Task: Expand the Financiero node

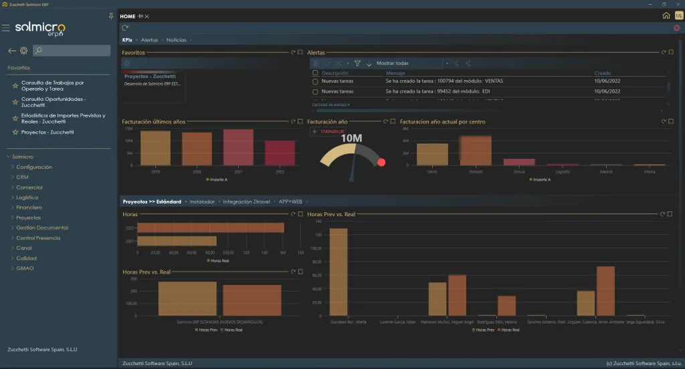Action: tap(13, 208)
